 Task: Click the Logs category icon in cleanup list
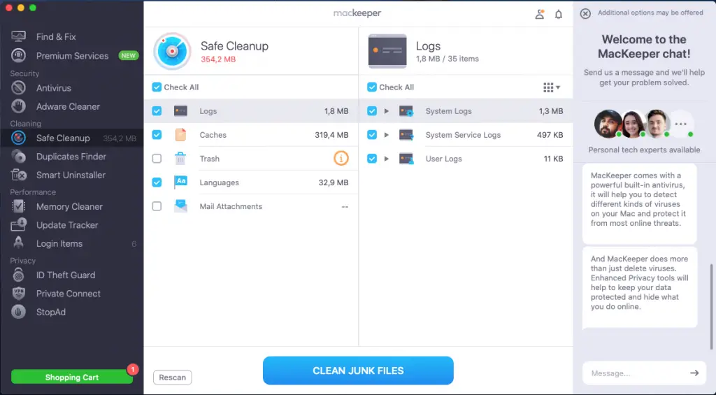pyautogui.click(x=181, y=111)
